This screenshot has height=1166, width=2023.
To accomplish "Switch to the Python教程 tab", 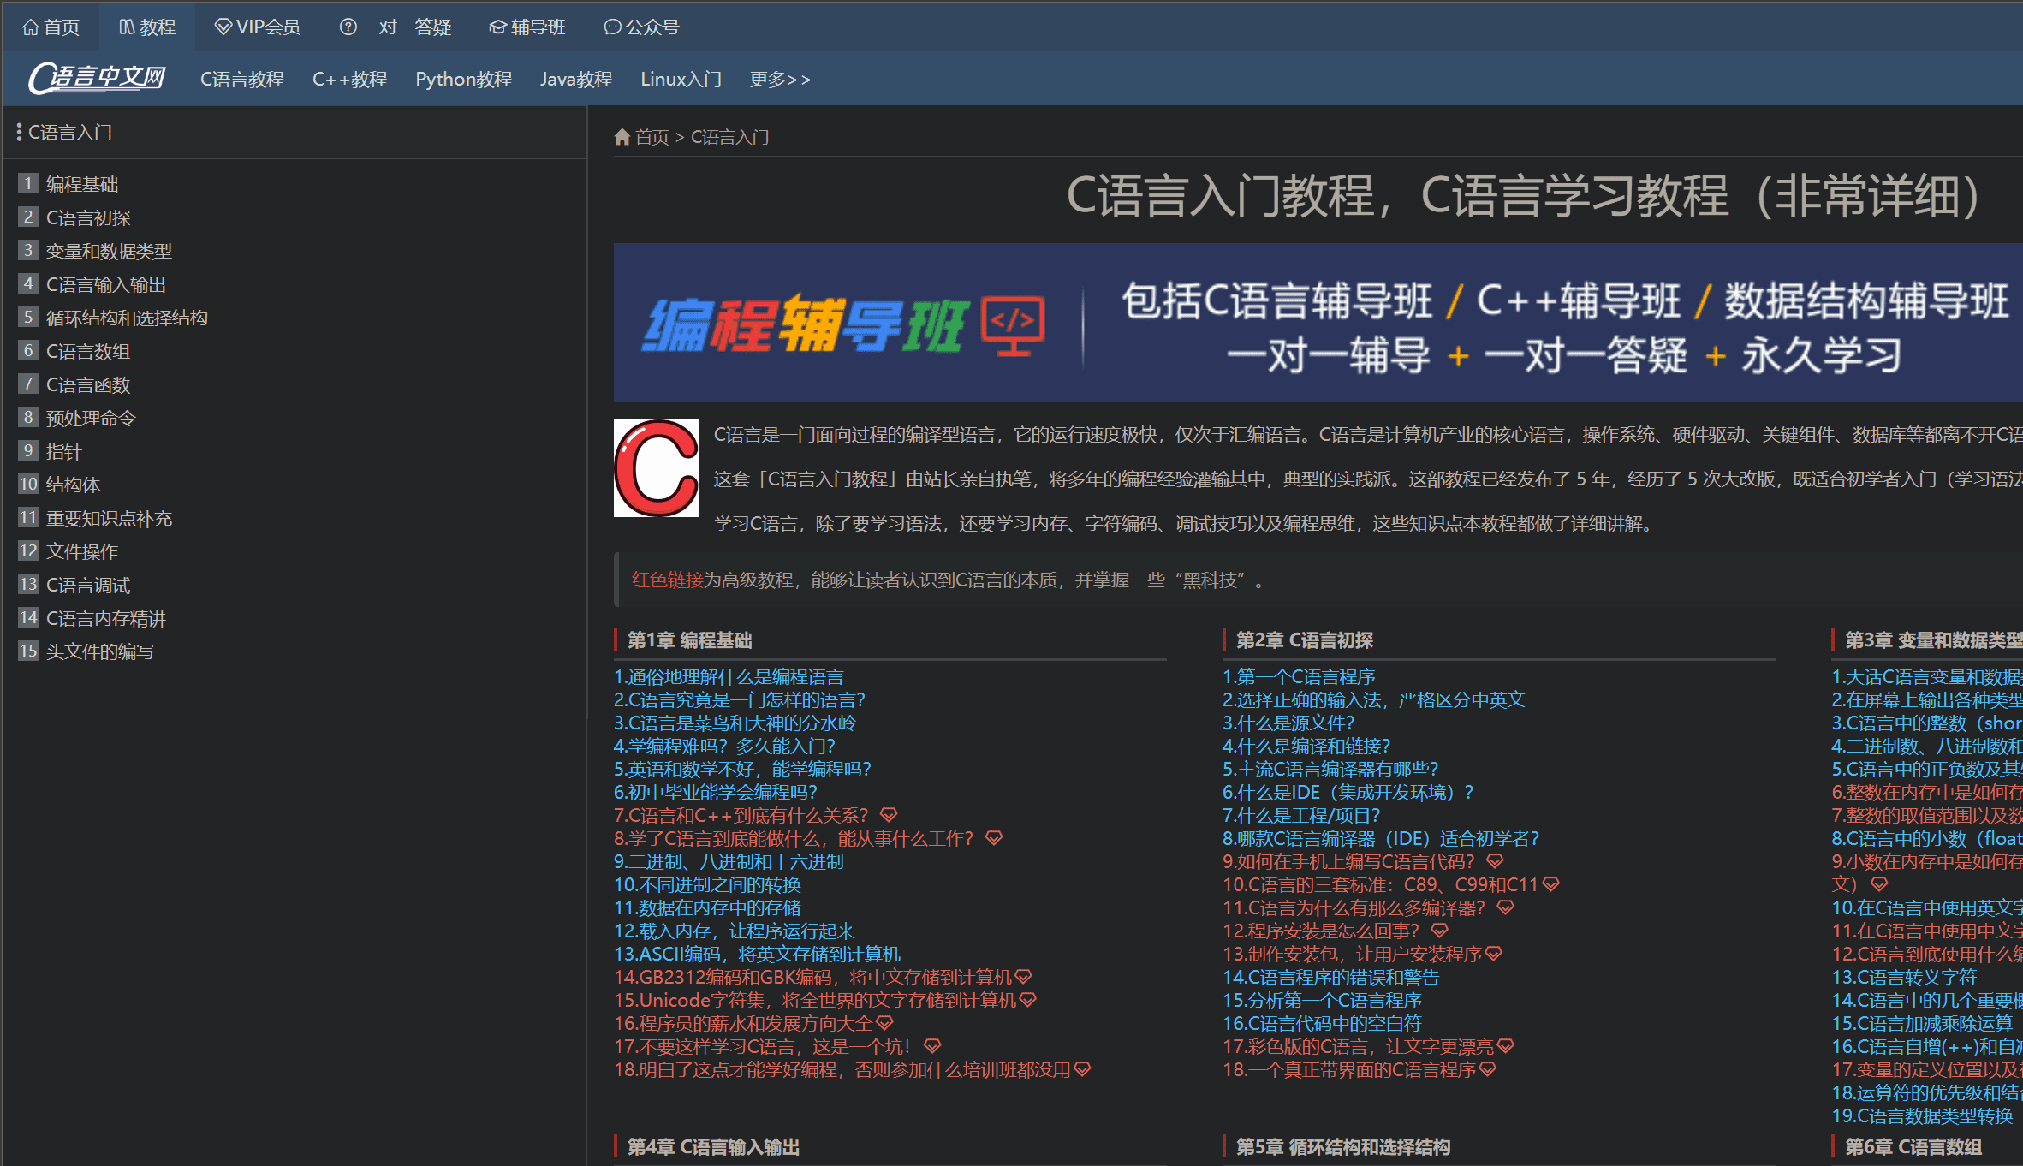I will click(463, 78).
